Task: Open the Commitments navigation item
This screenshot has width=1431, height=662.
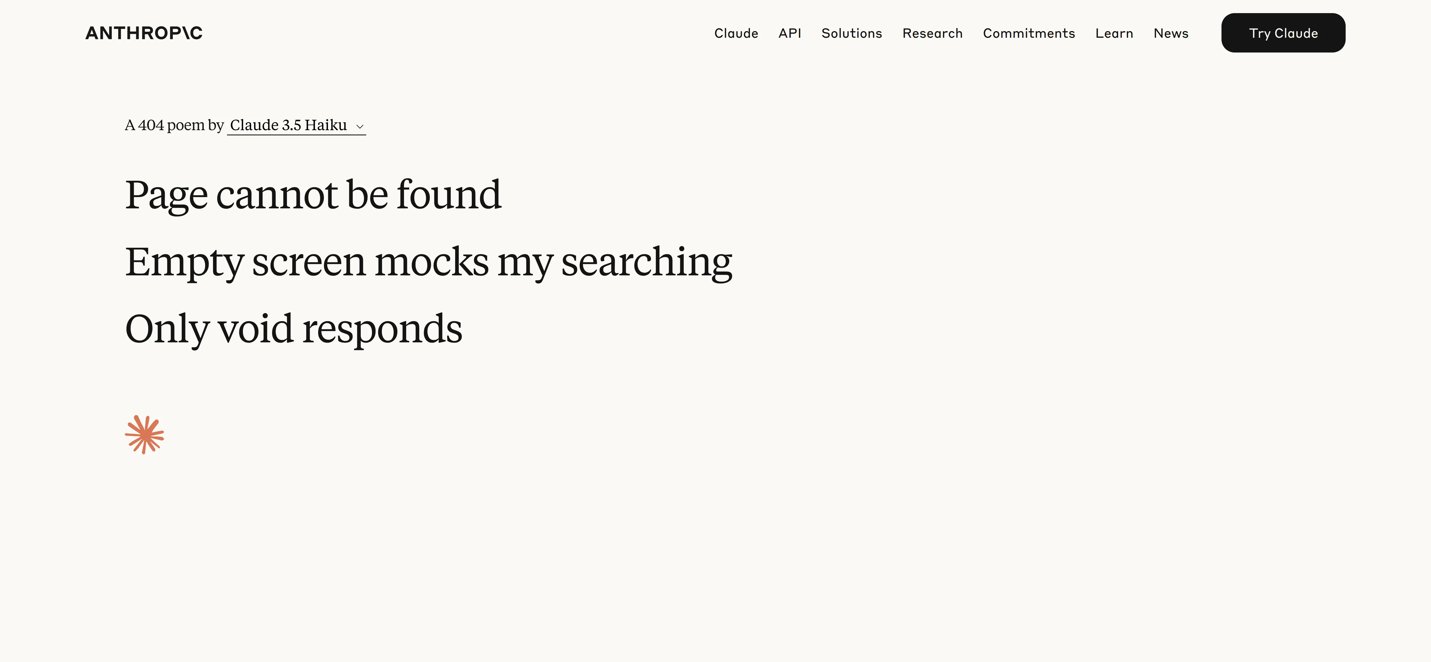Action: (1029, 33)
